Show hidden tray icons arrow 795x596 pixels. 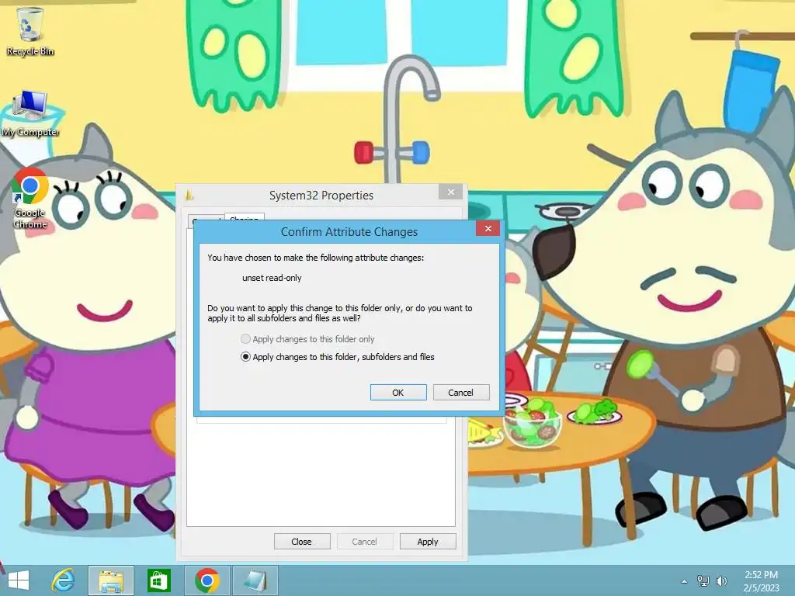point(685,581)
